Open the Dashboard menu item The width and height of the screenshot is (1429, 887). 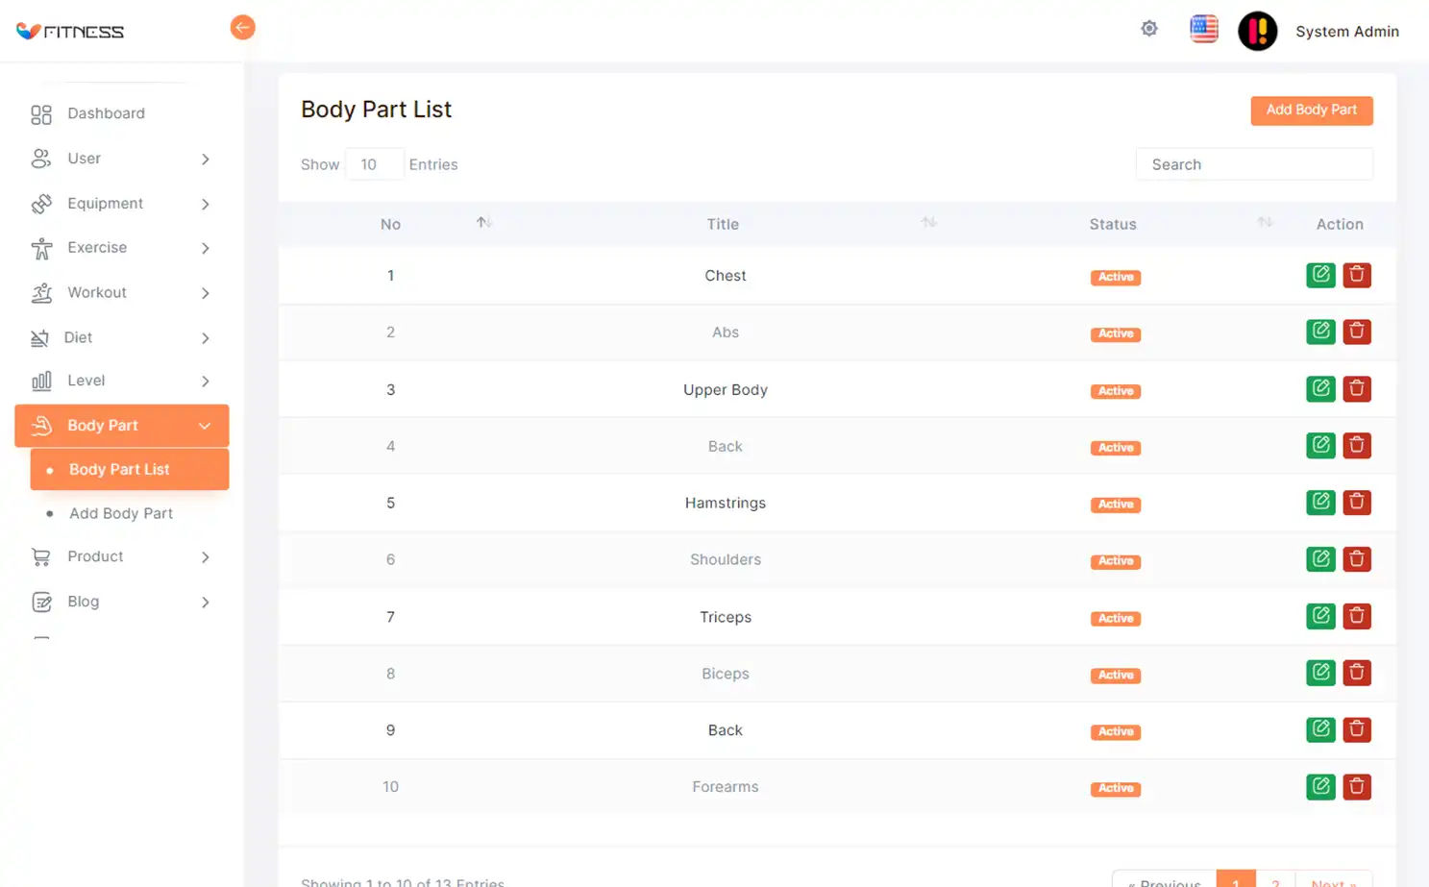[106, 113]
